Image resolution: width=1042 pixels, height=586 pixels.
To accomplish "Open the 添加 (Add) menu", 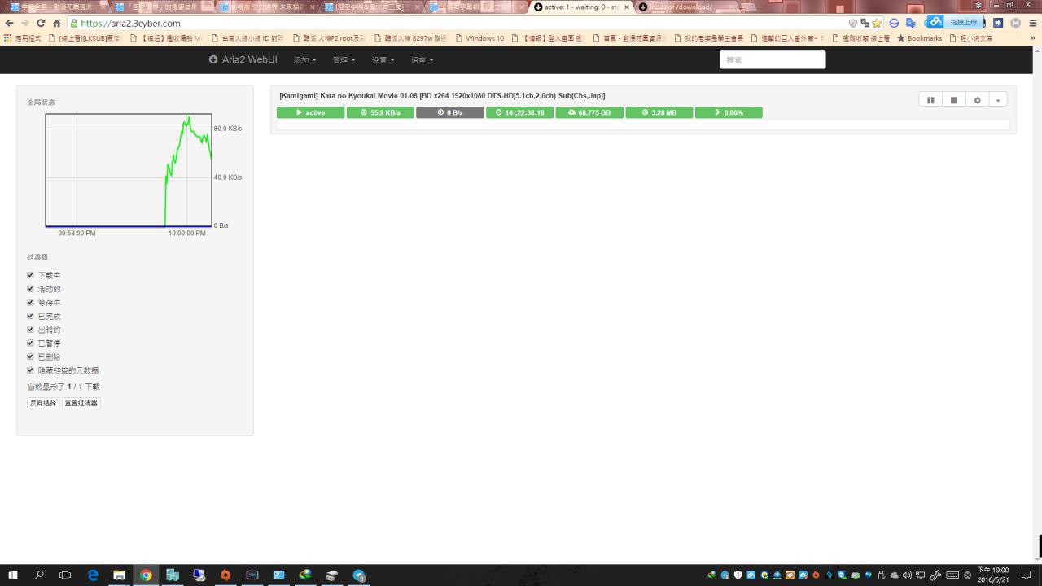I will (x=304, y=60).
